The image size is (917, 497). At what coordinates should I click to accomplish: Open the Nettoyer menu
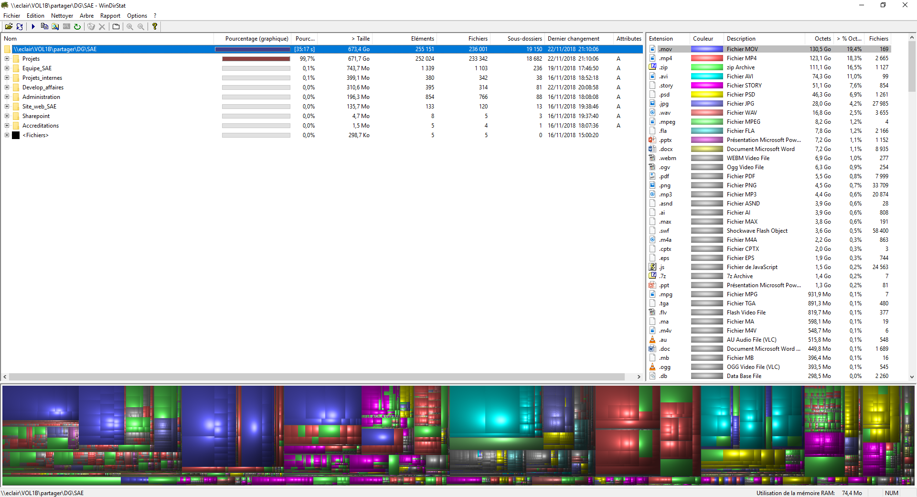(62, 16)
